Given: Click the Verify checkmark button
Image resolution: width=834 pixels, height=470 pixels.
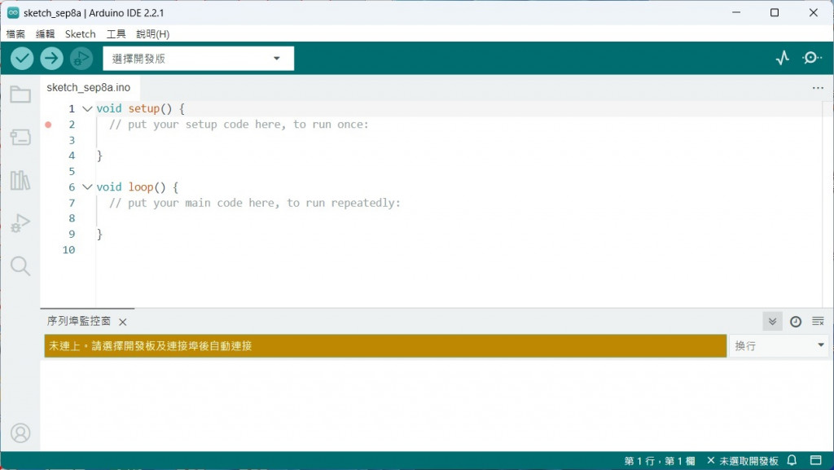Looking at the screenshot, I should tap(22, 59).
